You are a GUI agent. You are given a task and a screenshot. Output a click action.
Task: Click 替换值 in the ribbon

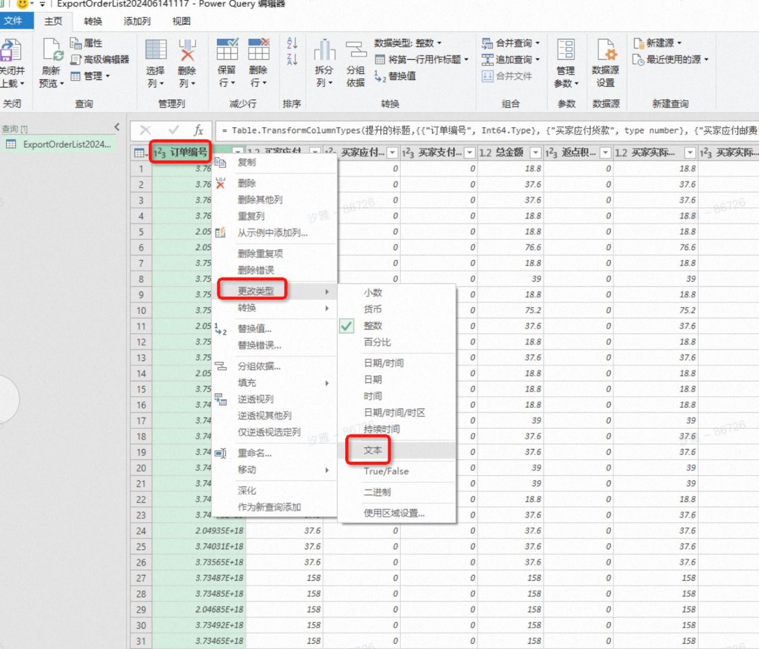(x=395, y=76)
